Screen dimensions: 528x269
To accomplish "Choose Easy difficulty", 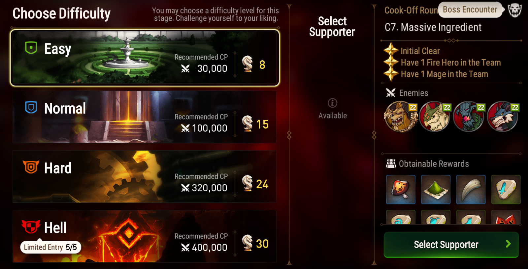I will click(x=145, y=58).
